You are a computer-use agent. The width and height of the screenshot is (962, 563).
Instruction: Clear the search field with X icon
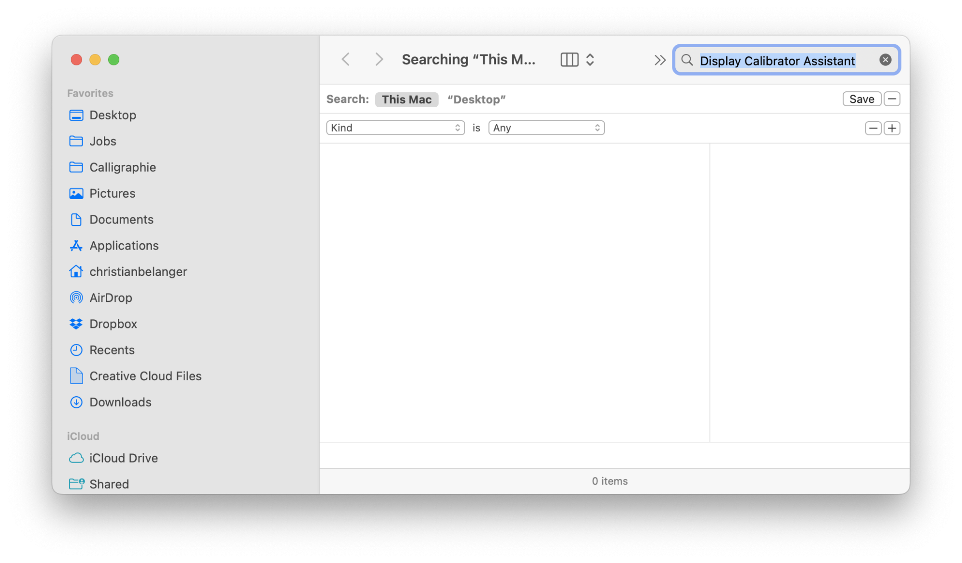[885, 60]
